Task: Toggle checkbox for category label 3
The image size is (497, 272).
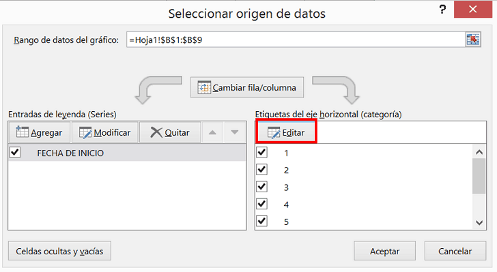Action: pyautogui.click(x=262, y=187)
